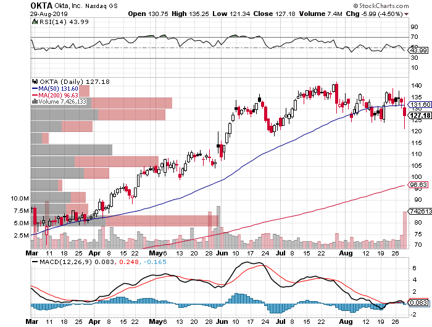Click the MA(200) 96.63 legend entry
The image size is (432, 327).
click(x=56, y=95)
